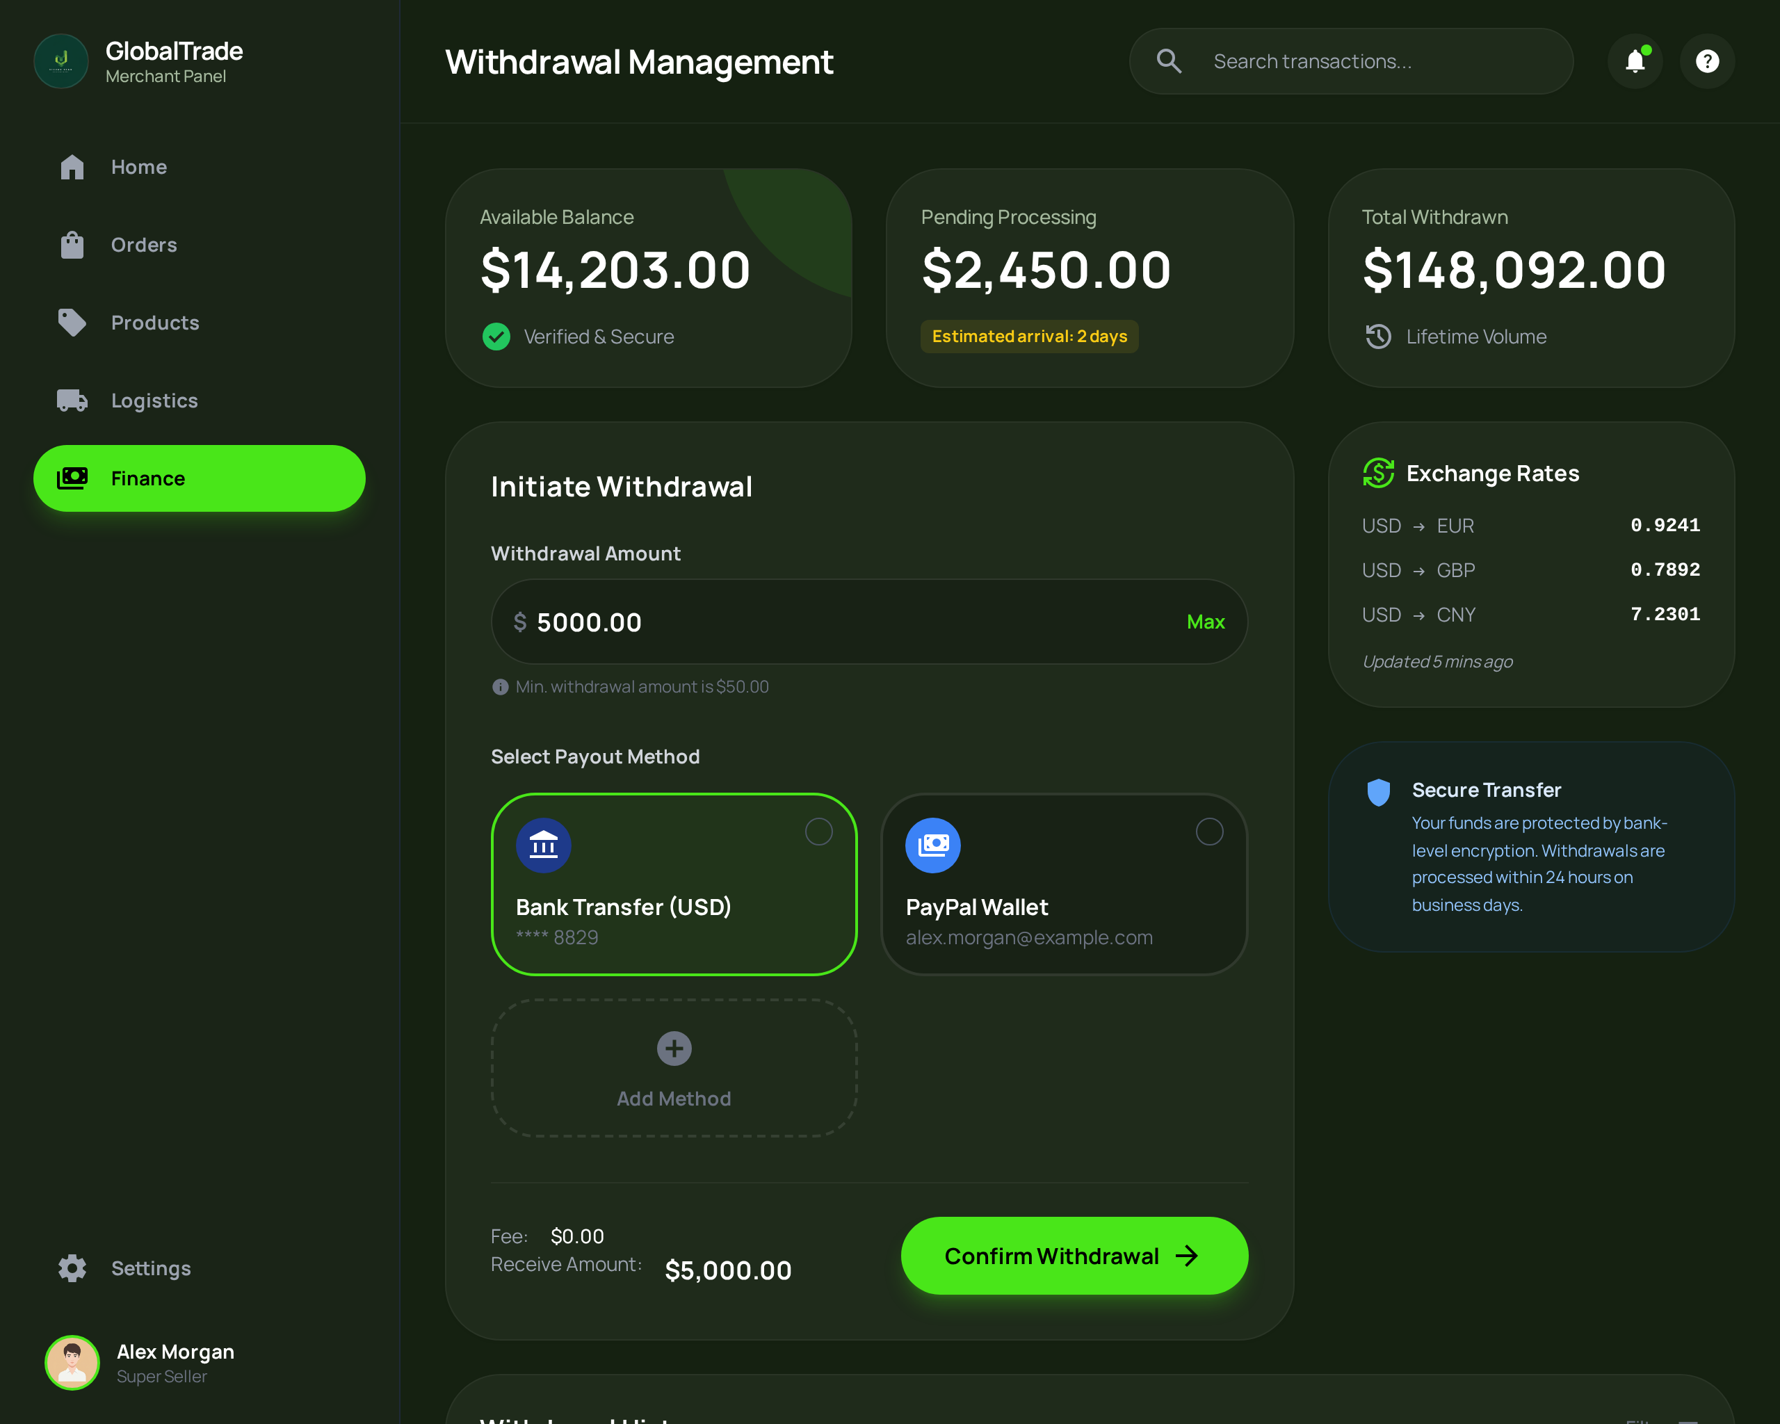This screenshot has width=1780, height=1424.
Task: Open the help question mark icon
Action: (1706, 61)
